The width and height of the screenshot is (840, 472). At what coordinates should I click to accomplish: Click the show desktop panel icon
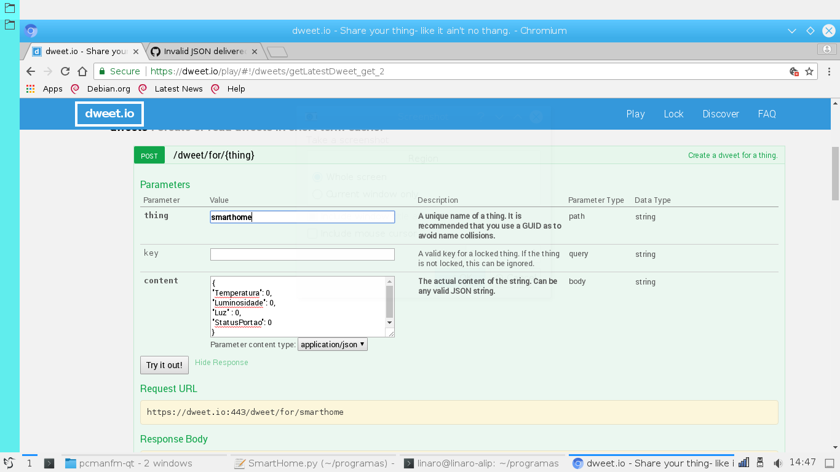point(829,463)
